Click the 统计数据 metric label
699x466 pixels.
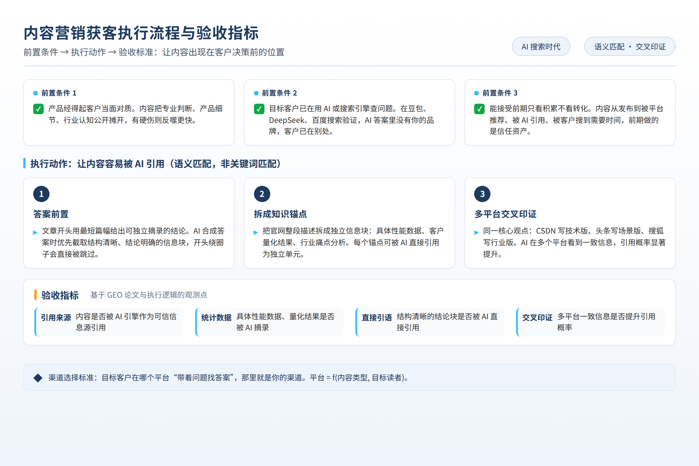coord(216,317)
